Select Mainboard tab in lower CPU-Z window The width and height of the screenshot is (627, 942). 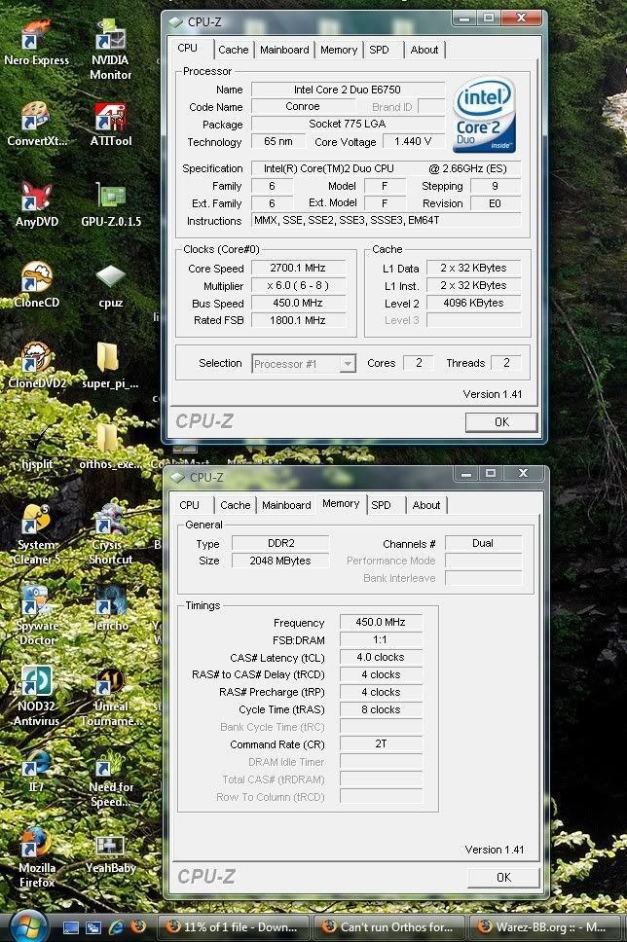287,505
